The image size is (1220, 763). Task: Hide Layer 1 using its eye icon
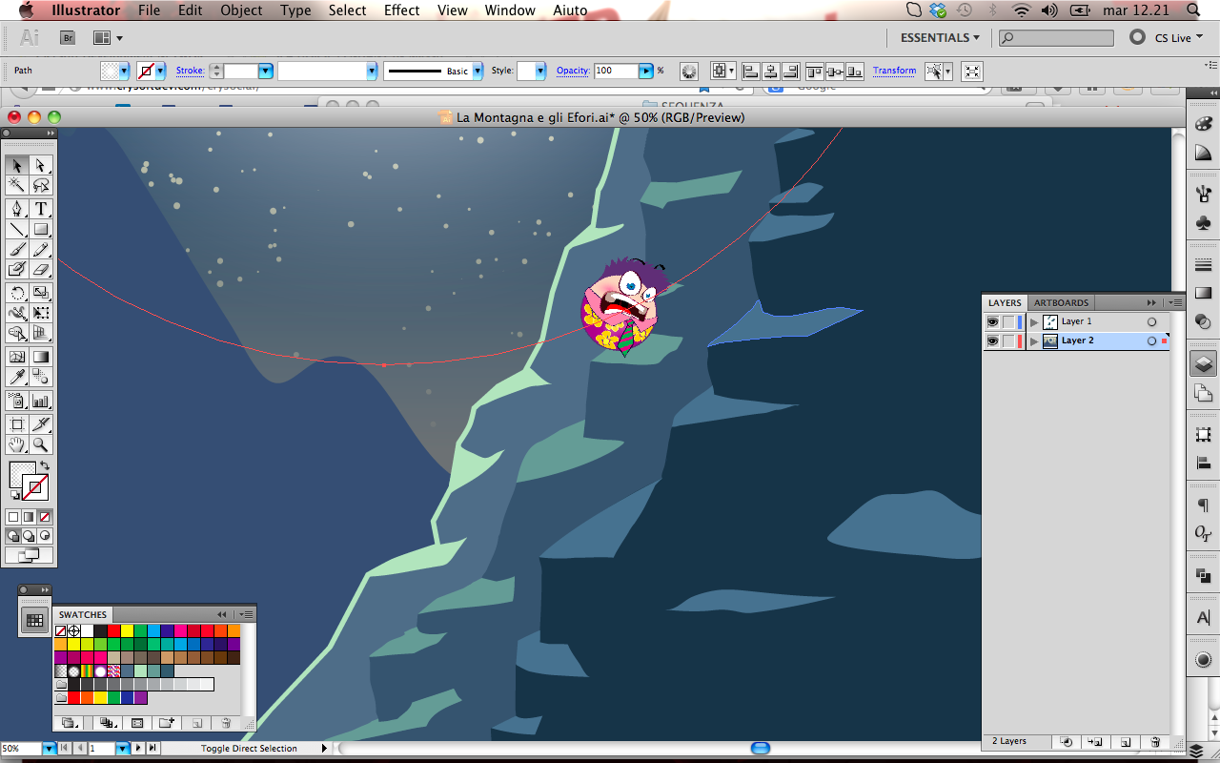pyautogui.click(x=992, y=321)
